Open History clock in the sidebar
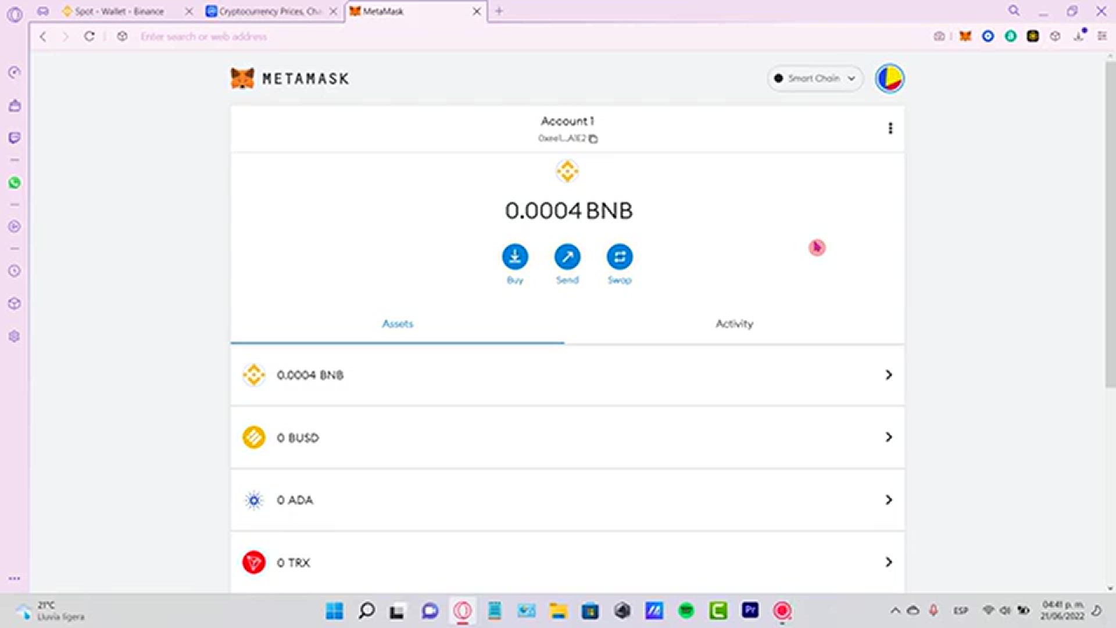 (x=15, y=271)
